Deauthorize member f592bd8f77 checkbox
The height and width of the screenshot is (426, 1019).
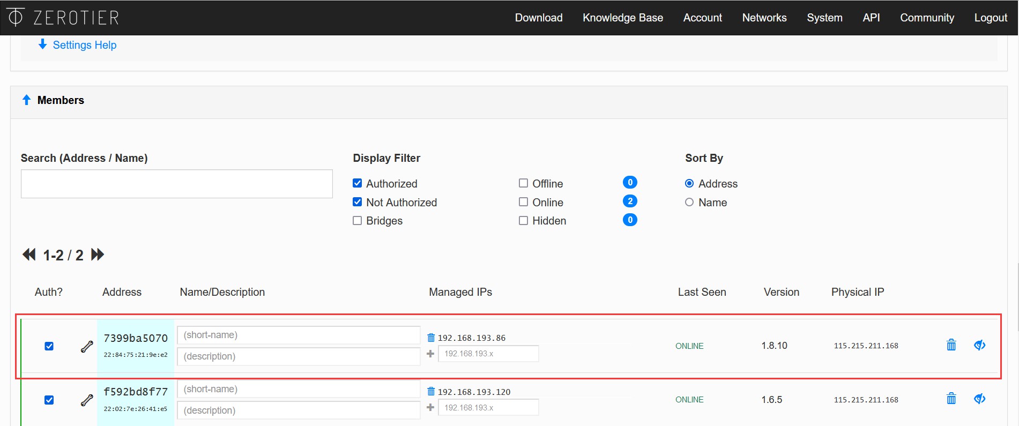click(49, 400)
